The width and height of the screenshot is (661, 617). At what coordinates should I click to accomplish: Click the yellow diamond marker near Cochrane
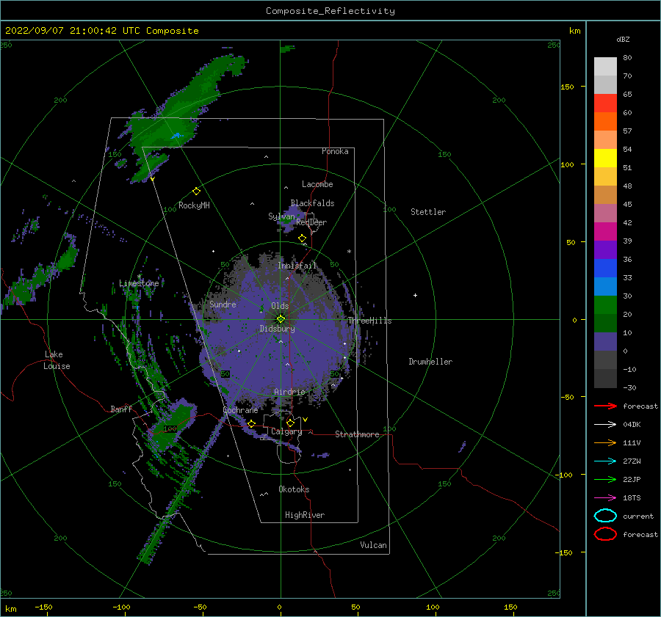[251, 423]
